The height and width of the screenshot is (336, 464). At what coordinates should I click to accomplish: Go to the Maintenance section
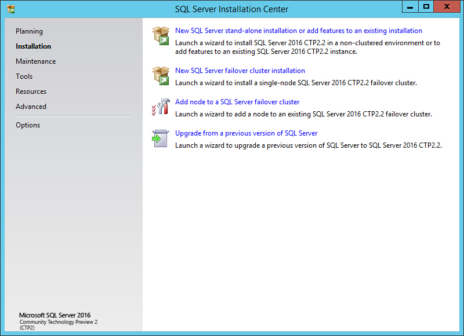[36, 61]
